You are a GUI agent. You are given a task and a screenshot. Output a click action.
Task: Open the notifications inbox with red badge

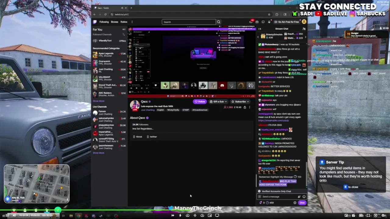251,22
